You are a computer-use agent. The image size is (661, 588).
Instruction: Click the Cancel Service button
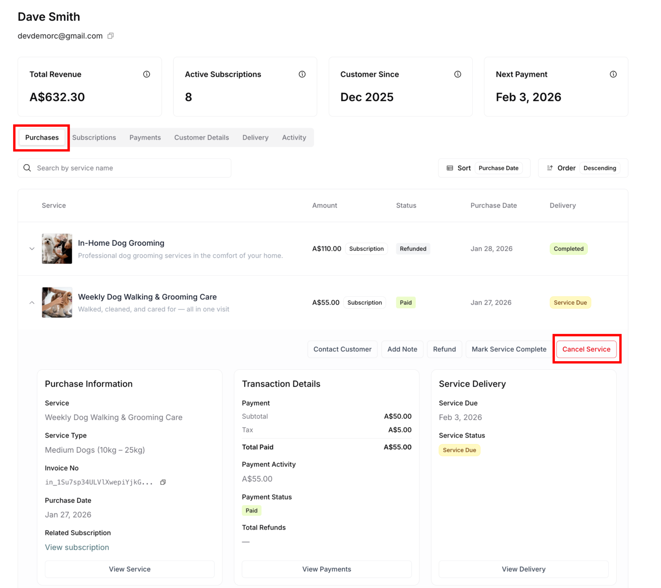586,349
